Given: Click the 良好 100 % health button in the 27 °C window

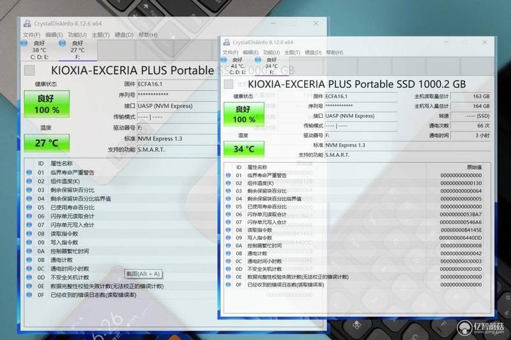Looking at the screenshot, I should 47,104.
